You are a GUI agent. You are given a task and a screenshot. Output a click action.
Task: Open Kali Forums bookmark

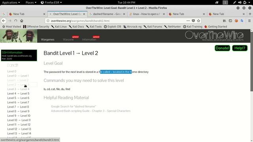pos(153,26)
